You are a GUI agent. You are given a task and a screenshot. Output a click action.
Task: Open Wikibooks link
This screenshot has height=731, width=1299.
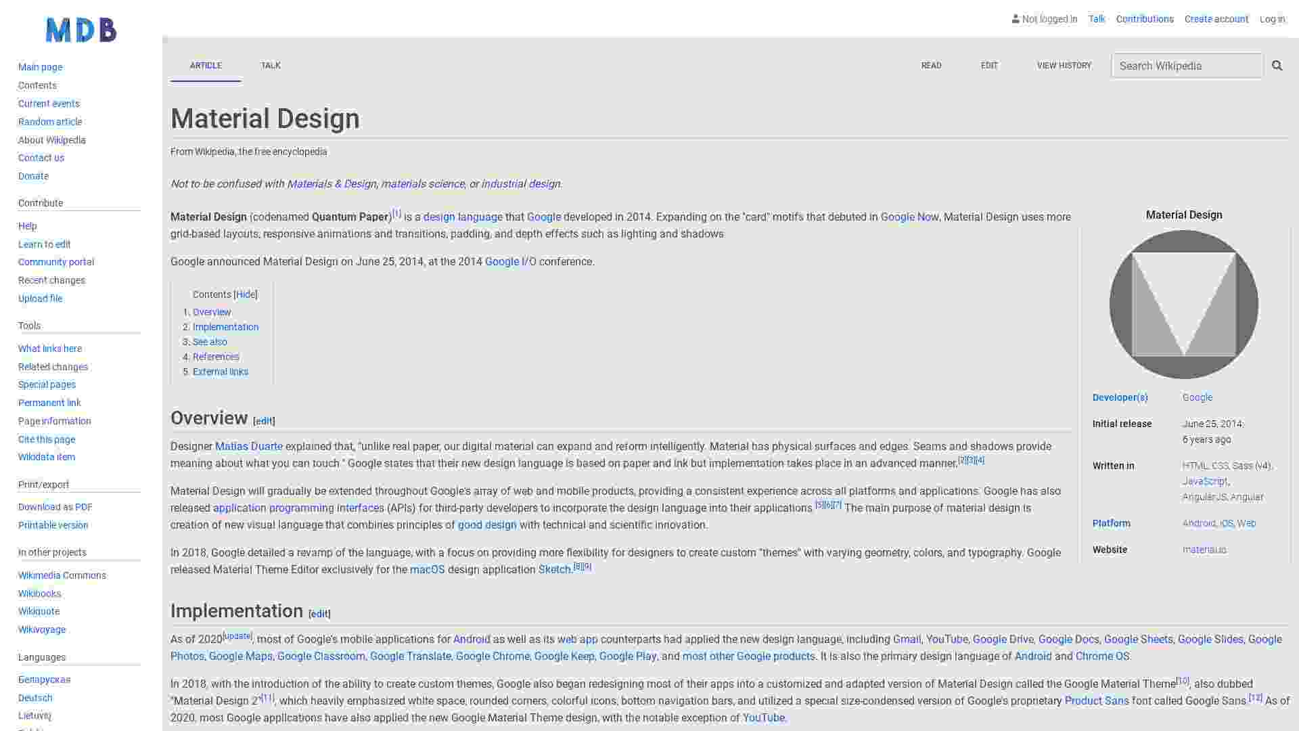coord(39,594)
